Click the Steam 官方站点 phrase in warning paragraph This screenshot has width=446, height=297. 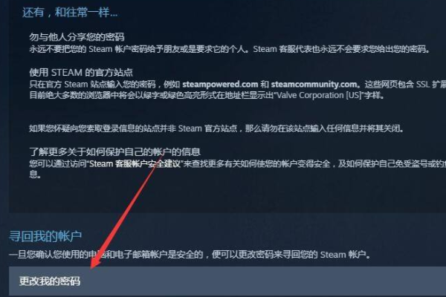point(207,128)
